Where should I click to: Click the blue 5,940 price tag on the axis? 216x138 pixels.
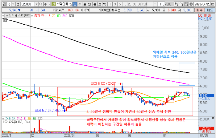[x=206, y=95]
